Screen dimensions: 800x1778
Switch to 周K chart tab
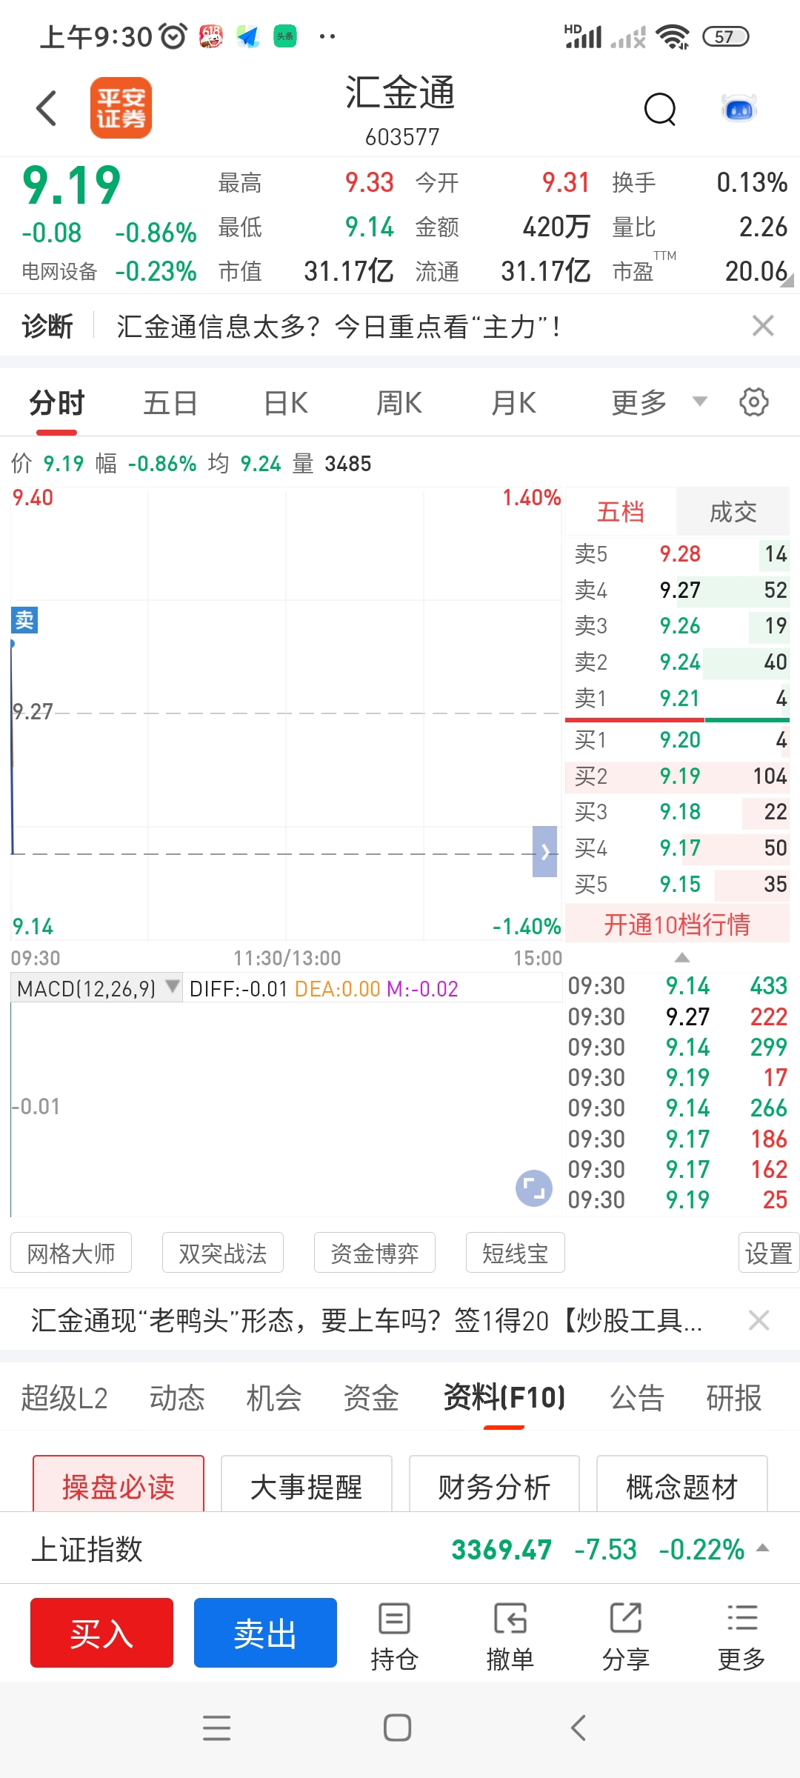pos(399,403)
